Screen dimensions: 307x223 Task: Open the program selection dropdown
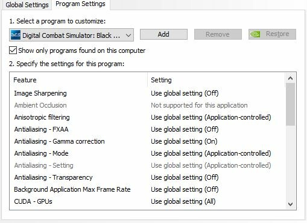(71, 35)
